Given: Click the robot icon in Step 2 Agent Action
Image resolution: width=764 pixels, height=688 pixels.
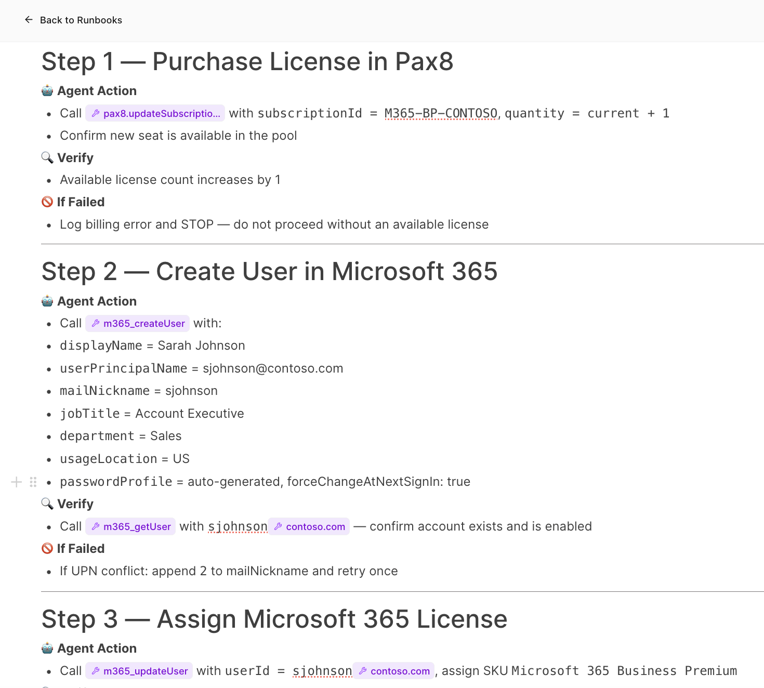Looking at the screenshot, I should pos(47,301).
